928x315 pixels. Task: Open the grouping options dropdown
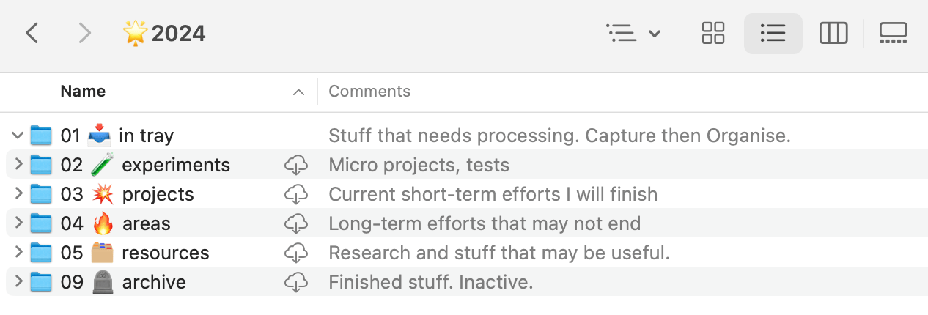633,33
